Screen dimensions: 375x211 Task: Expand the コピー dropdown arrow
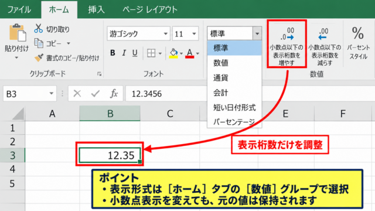coord(69,43)
